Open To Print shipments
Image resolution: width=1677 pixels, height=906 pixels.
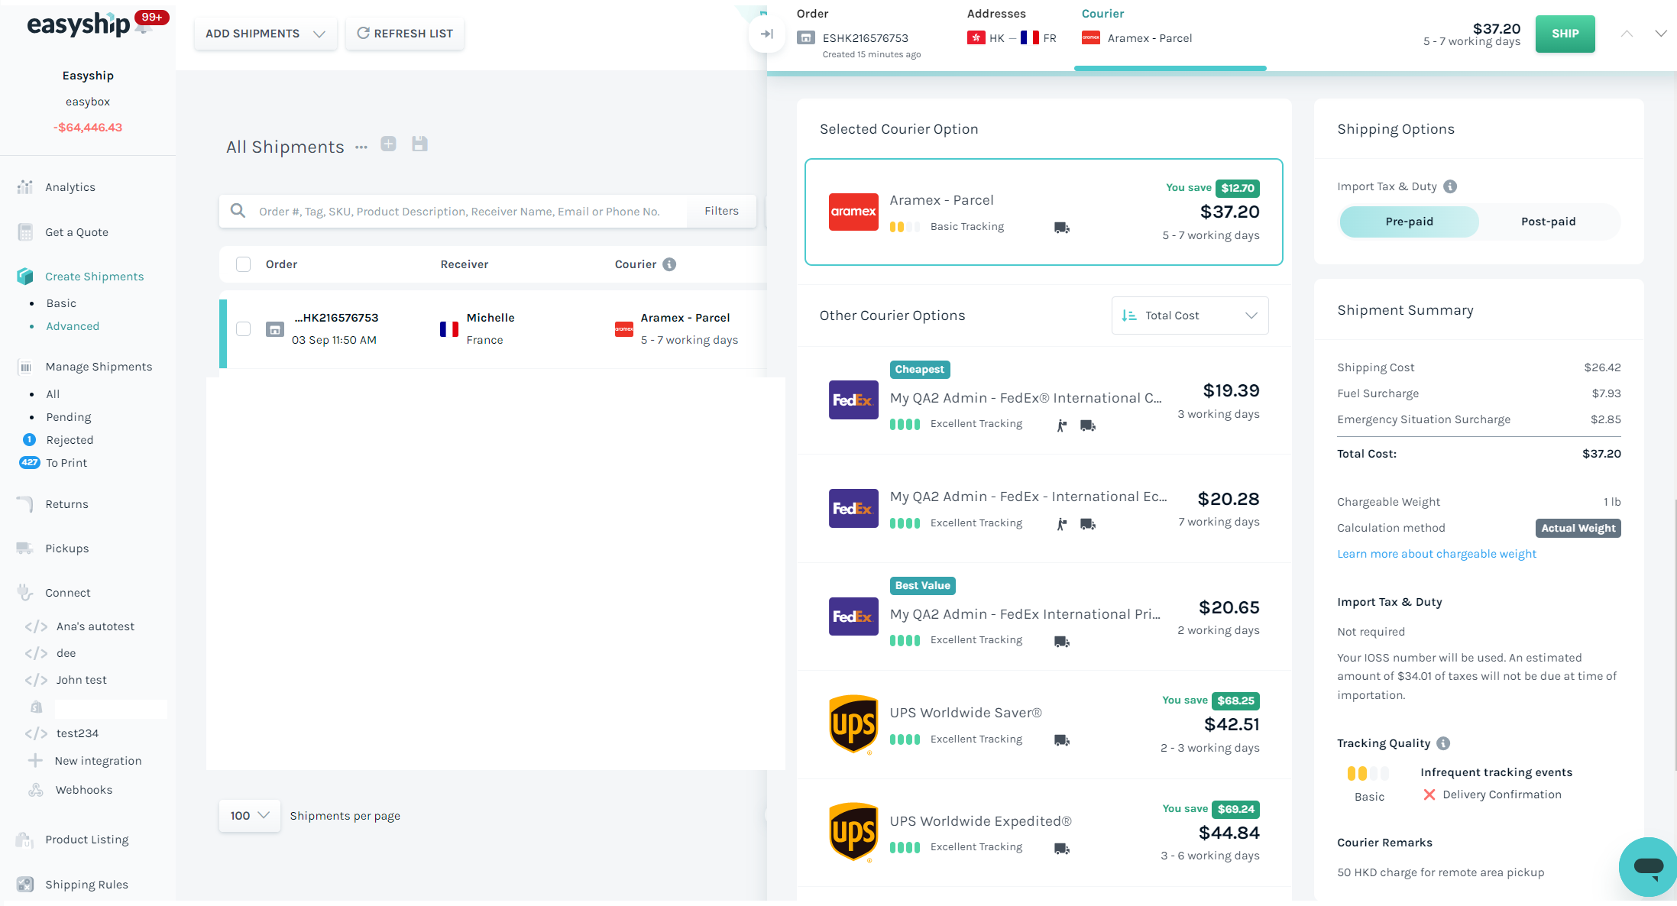tap(66, 463)
